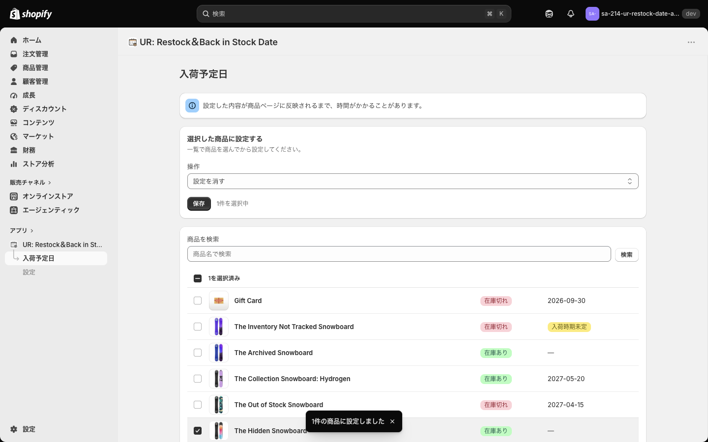This screenshot has width=708, height=442.
Task: Click the products (商品管理) tag icon
Action: tap(14, 68)
